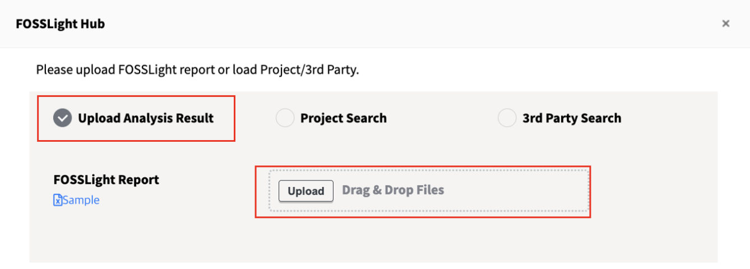Choose the Project Search option label
The image size is (750, 269).
click(343, 118)
